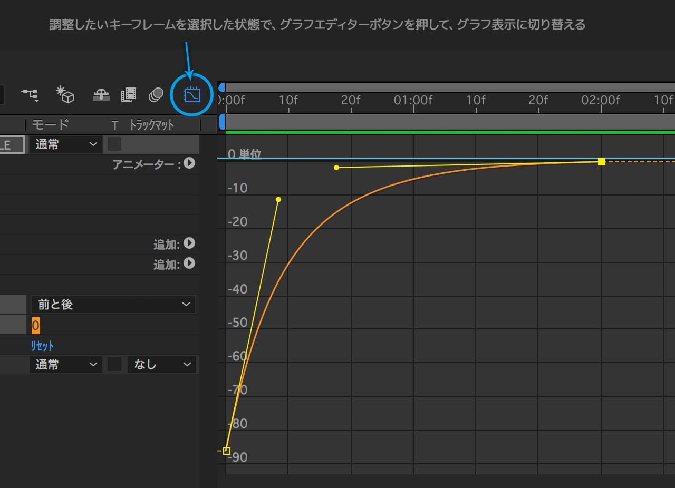Select the yellow keyframe at 02:00f
Image resolution: width=675 pixels, height=488 pixels.
(602, 162)
